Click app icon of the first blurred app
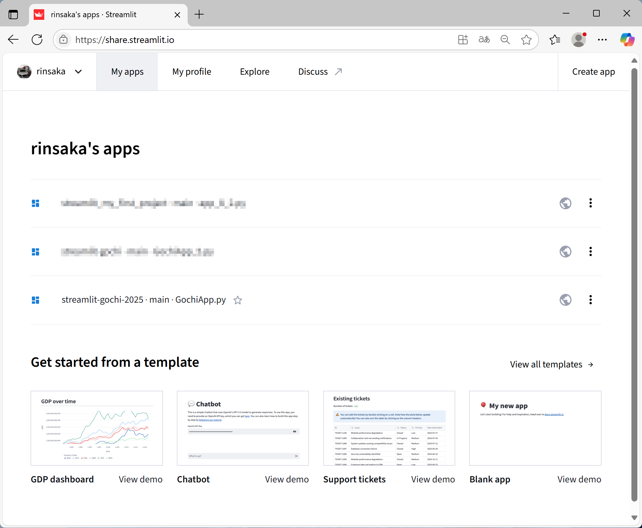This screenshot has width=642, height=528. 35,203
